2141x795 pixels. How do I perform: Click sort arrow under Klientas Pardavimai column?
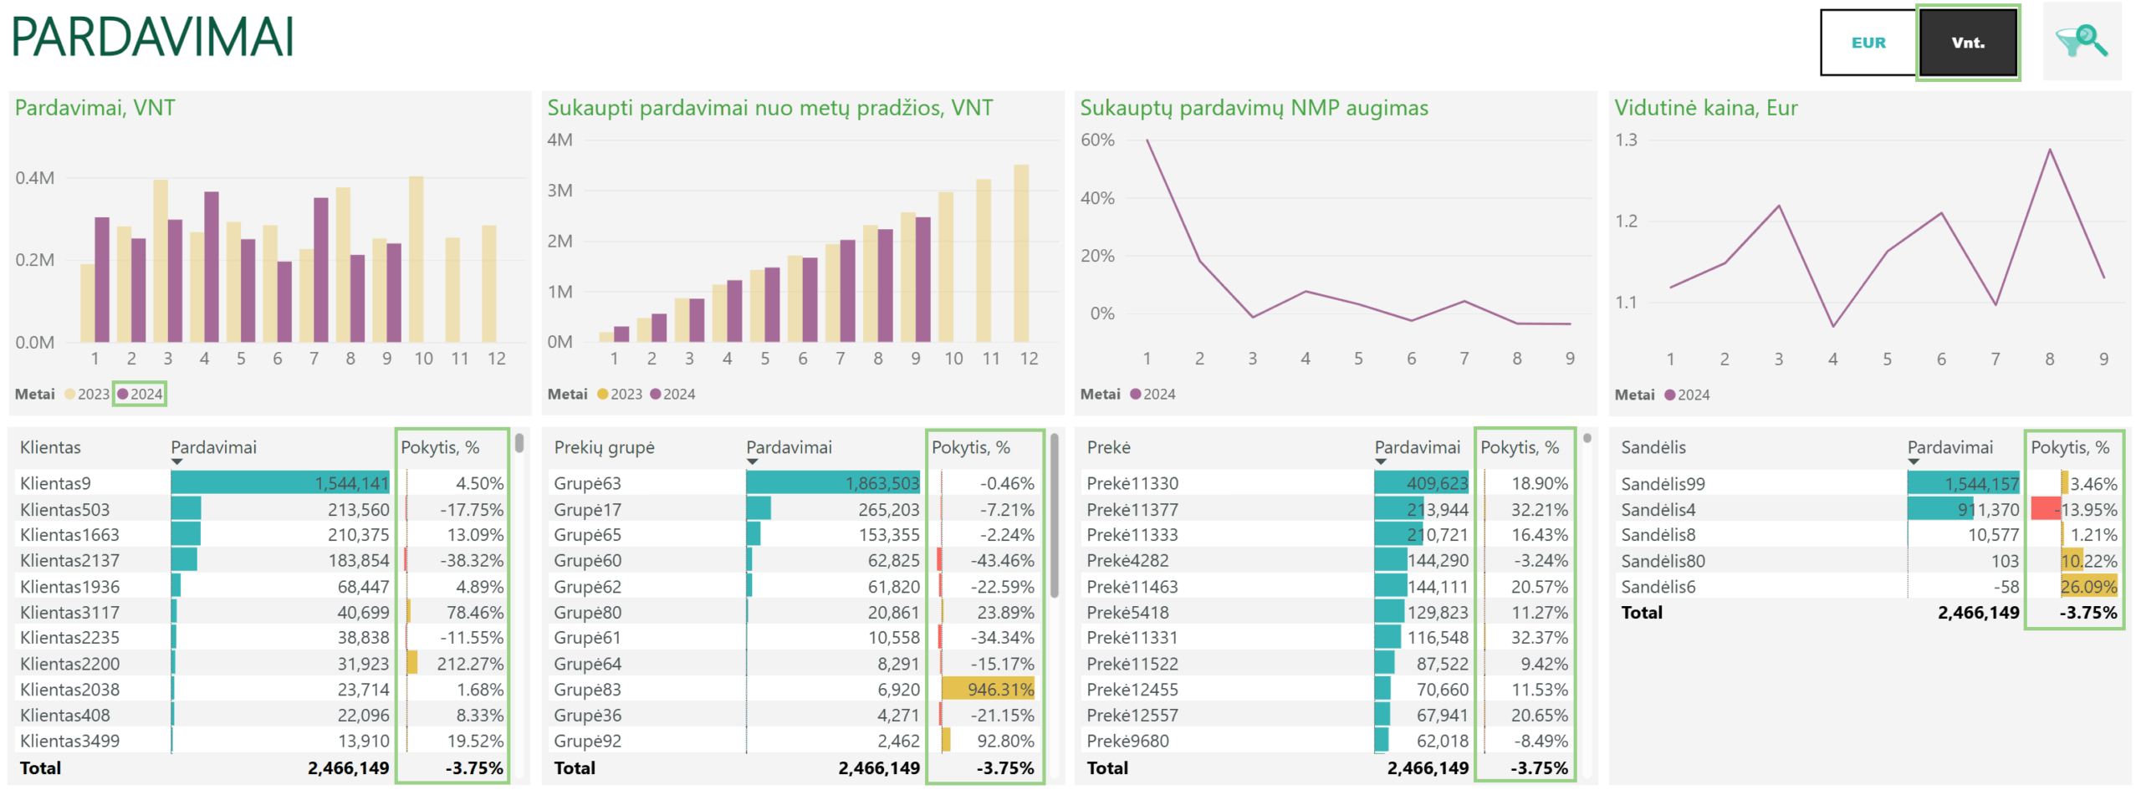pos(176,462)
